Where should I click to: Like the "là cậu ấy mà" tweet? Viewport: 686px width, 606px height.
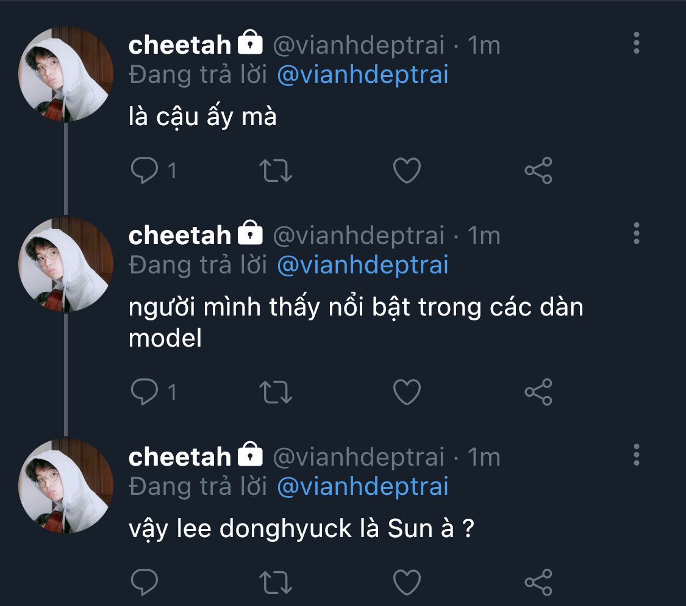pyautogui.click(x=407, y=170)
